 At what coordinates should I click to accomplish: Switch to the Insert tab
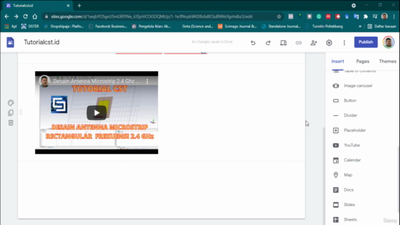coord(337,61)
